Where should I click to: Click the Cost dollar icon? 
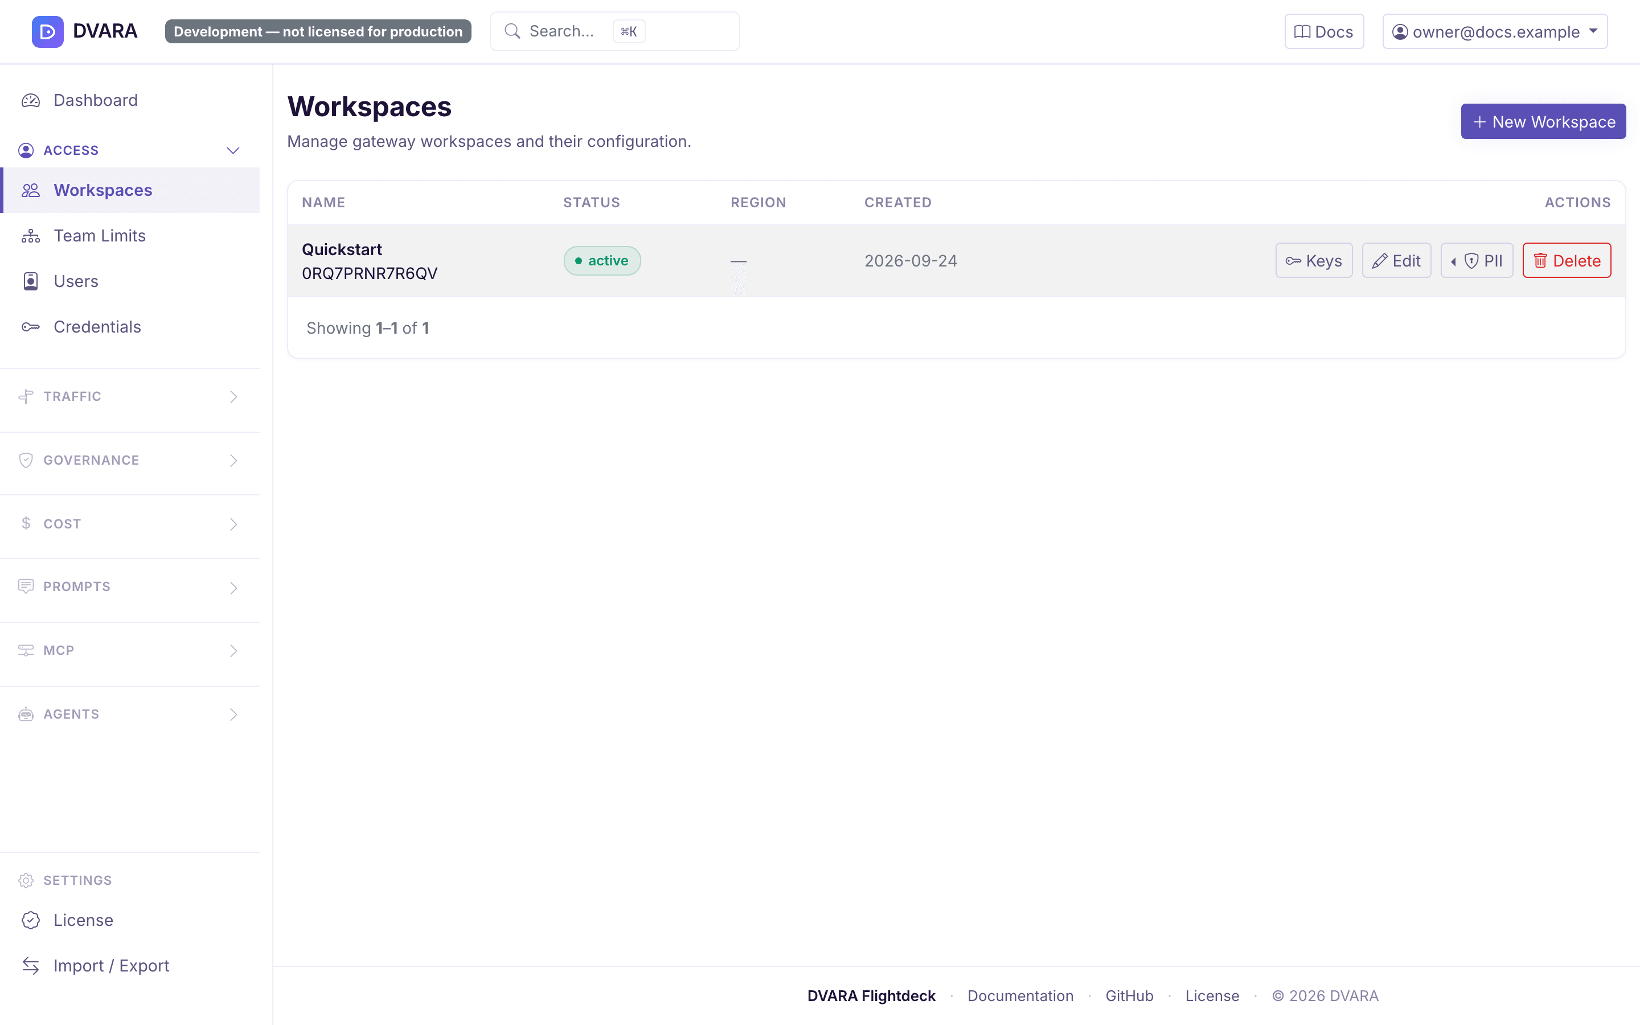pyautogui.click(x=26, y=523)
